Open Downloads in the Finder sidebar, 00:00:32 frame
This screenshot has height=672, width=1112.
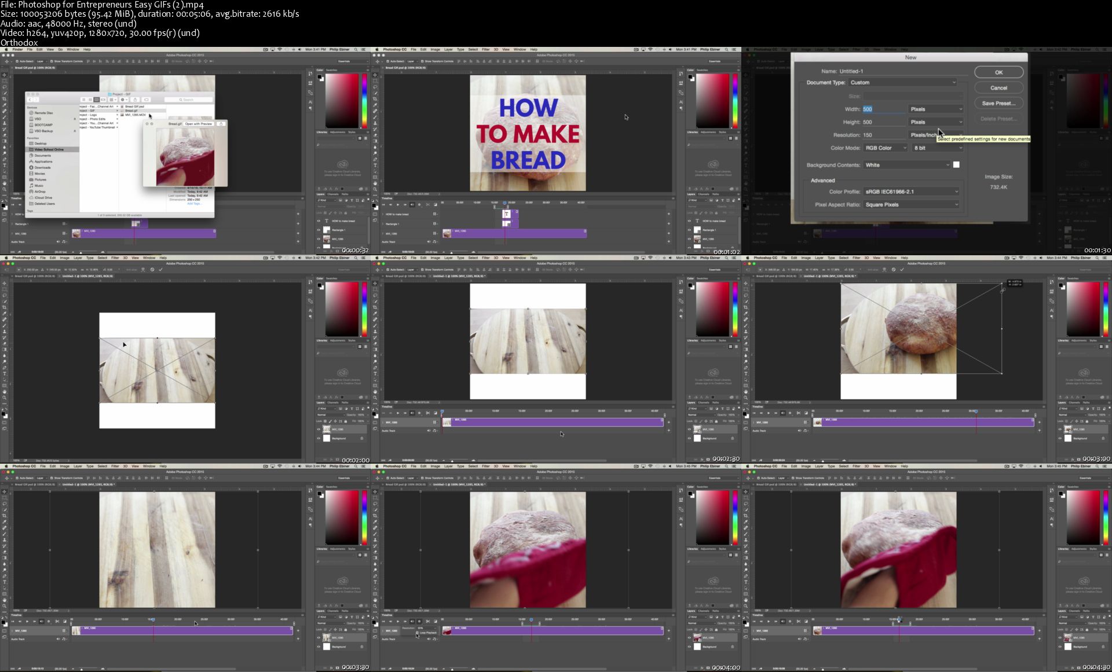42,167
